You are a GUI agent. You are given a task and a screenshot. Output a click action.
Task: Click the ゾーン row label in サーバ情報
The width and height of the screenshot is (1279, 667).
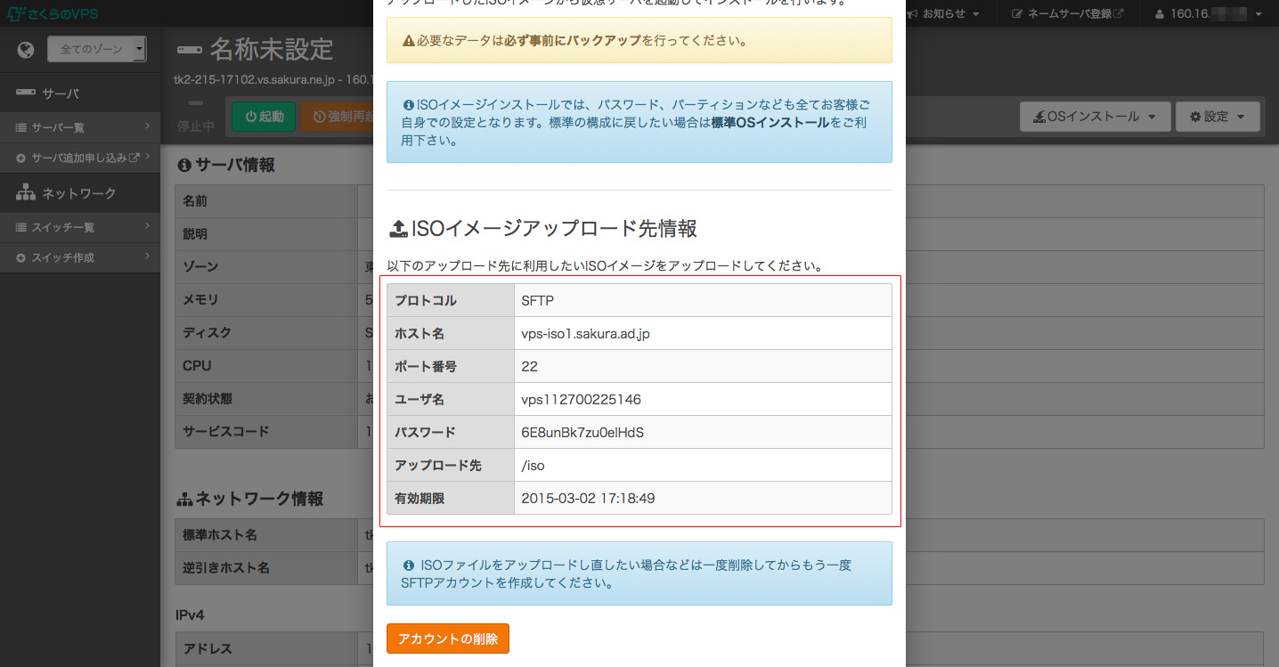pyautogui.click(x=200, y=267)
